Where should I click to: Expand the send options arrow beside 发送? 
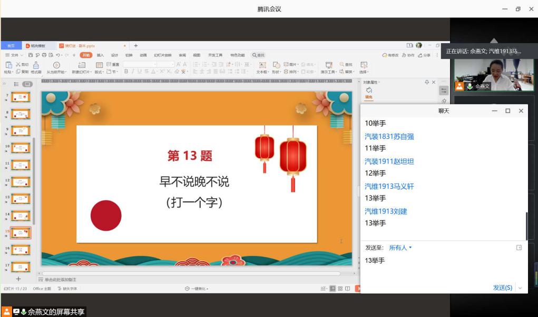pos(521,288)
